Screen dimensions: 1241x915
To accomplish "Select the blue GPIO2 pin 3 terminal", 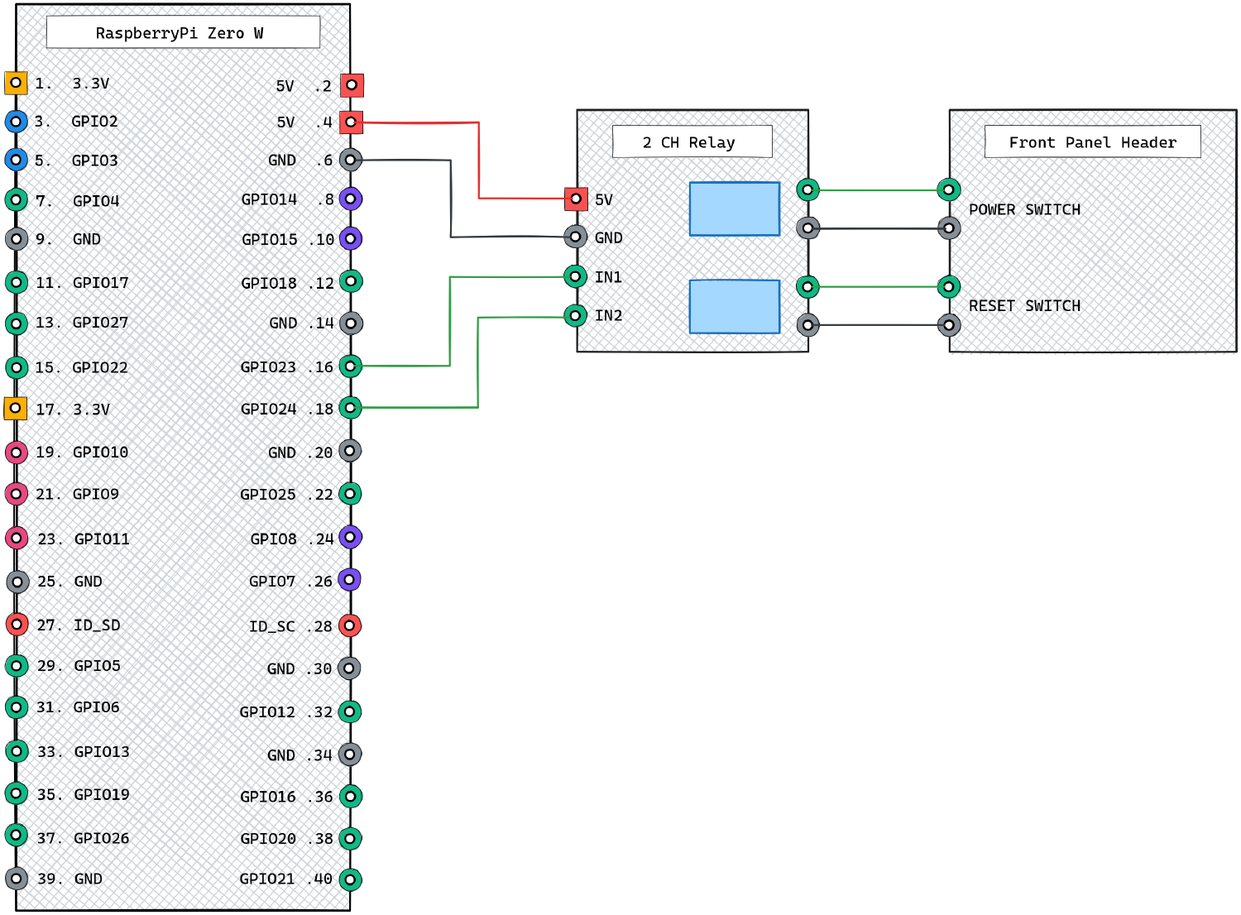I will click(16, 122).
